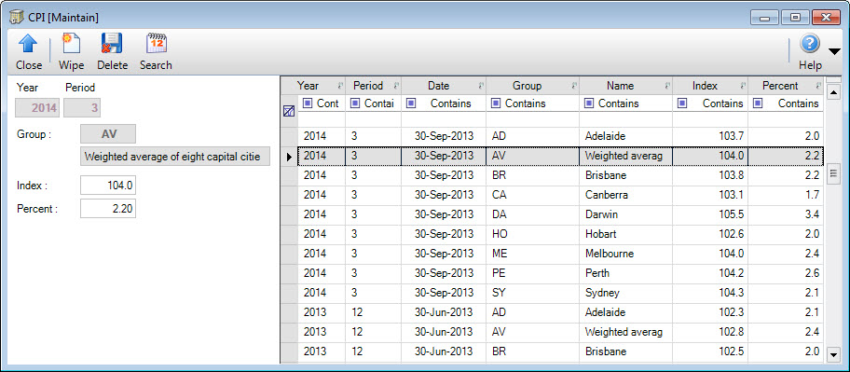
Task: Toggle the Year filter operator box
Action: click(308, 103)
